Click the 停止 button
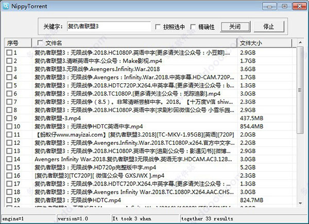This screenshot has width=309, height=224. 269,27
